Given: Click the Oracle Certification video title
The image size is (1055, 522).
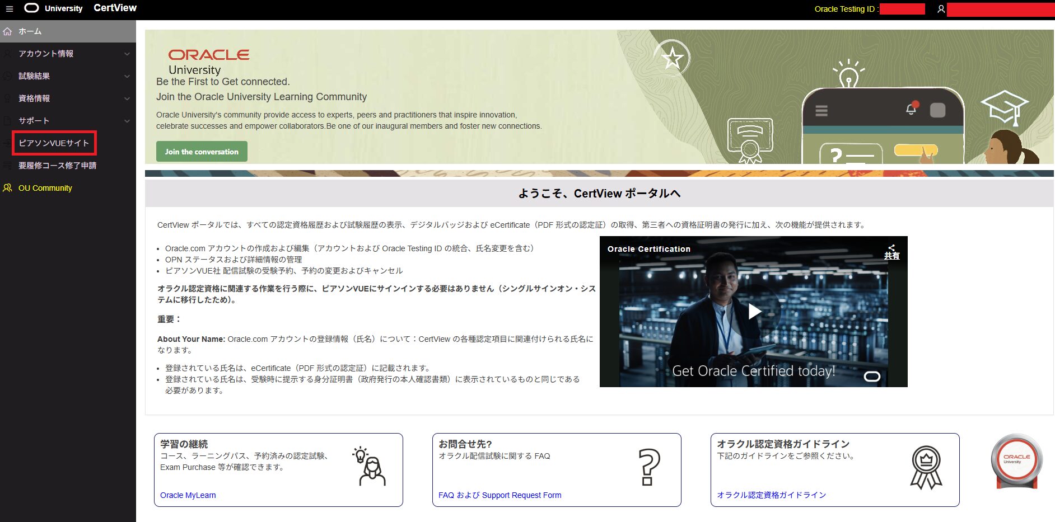Looking at the screenshot, I should (x=648, y=249).
